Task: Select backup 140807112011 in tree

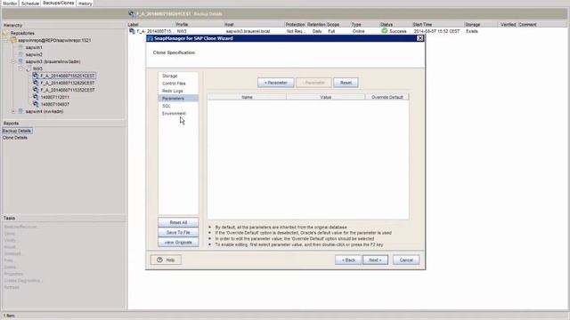Action: click(x=55, y=97)
